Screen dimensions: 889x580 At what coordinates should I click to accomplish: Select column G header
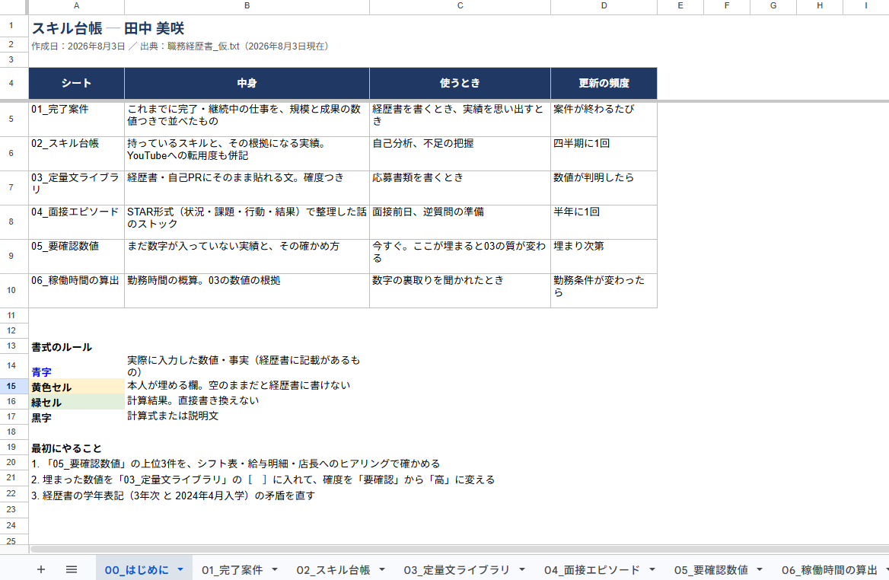773,5
